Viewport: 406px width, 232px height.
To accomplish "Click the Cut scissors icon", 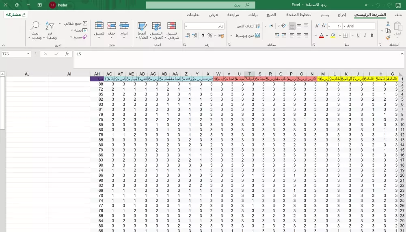I will click(388, 24).
